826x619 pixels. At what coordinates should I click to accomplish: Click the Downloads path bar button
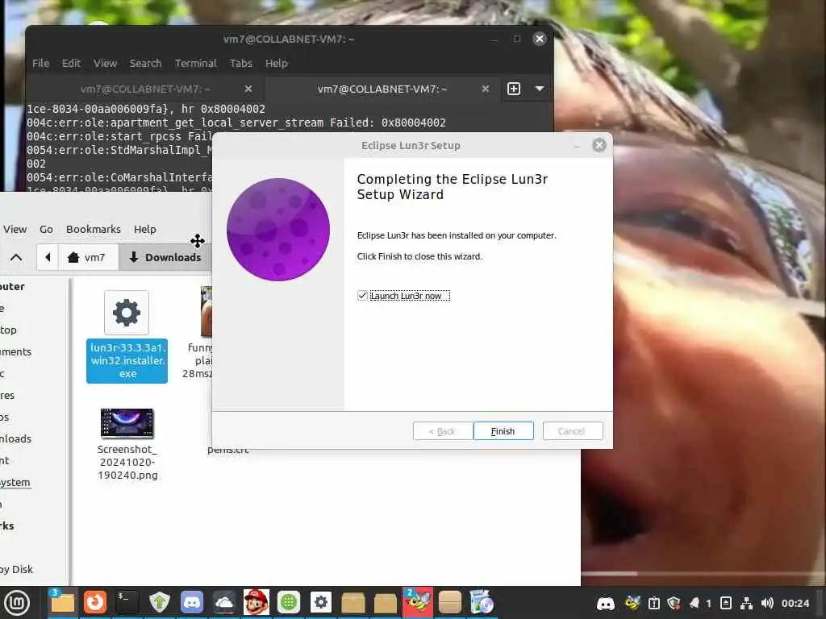point(165,257)
